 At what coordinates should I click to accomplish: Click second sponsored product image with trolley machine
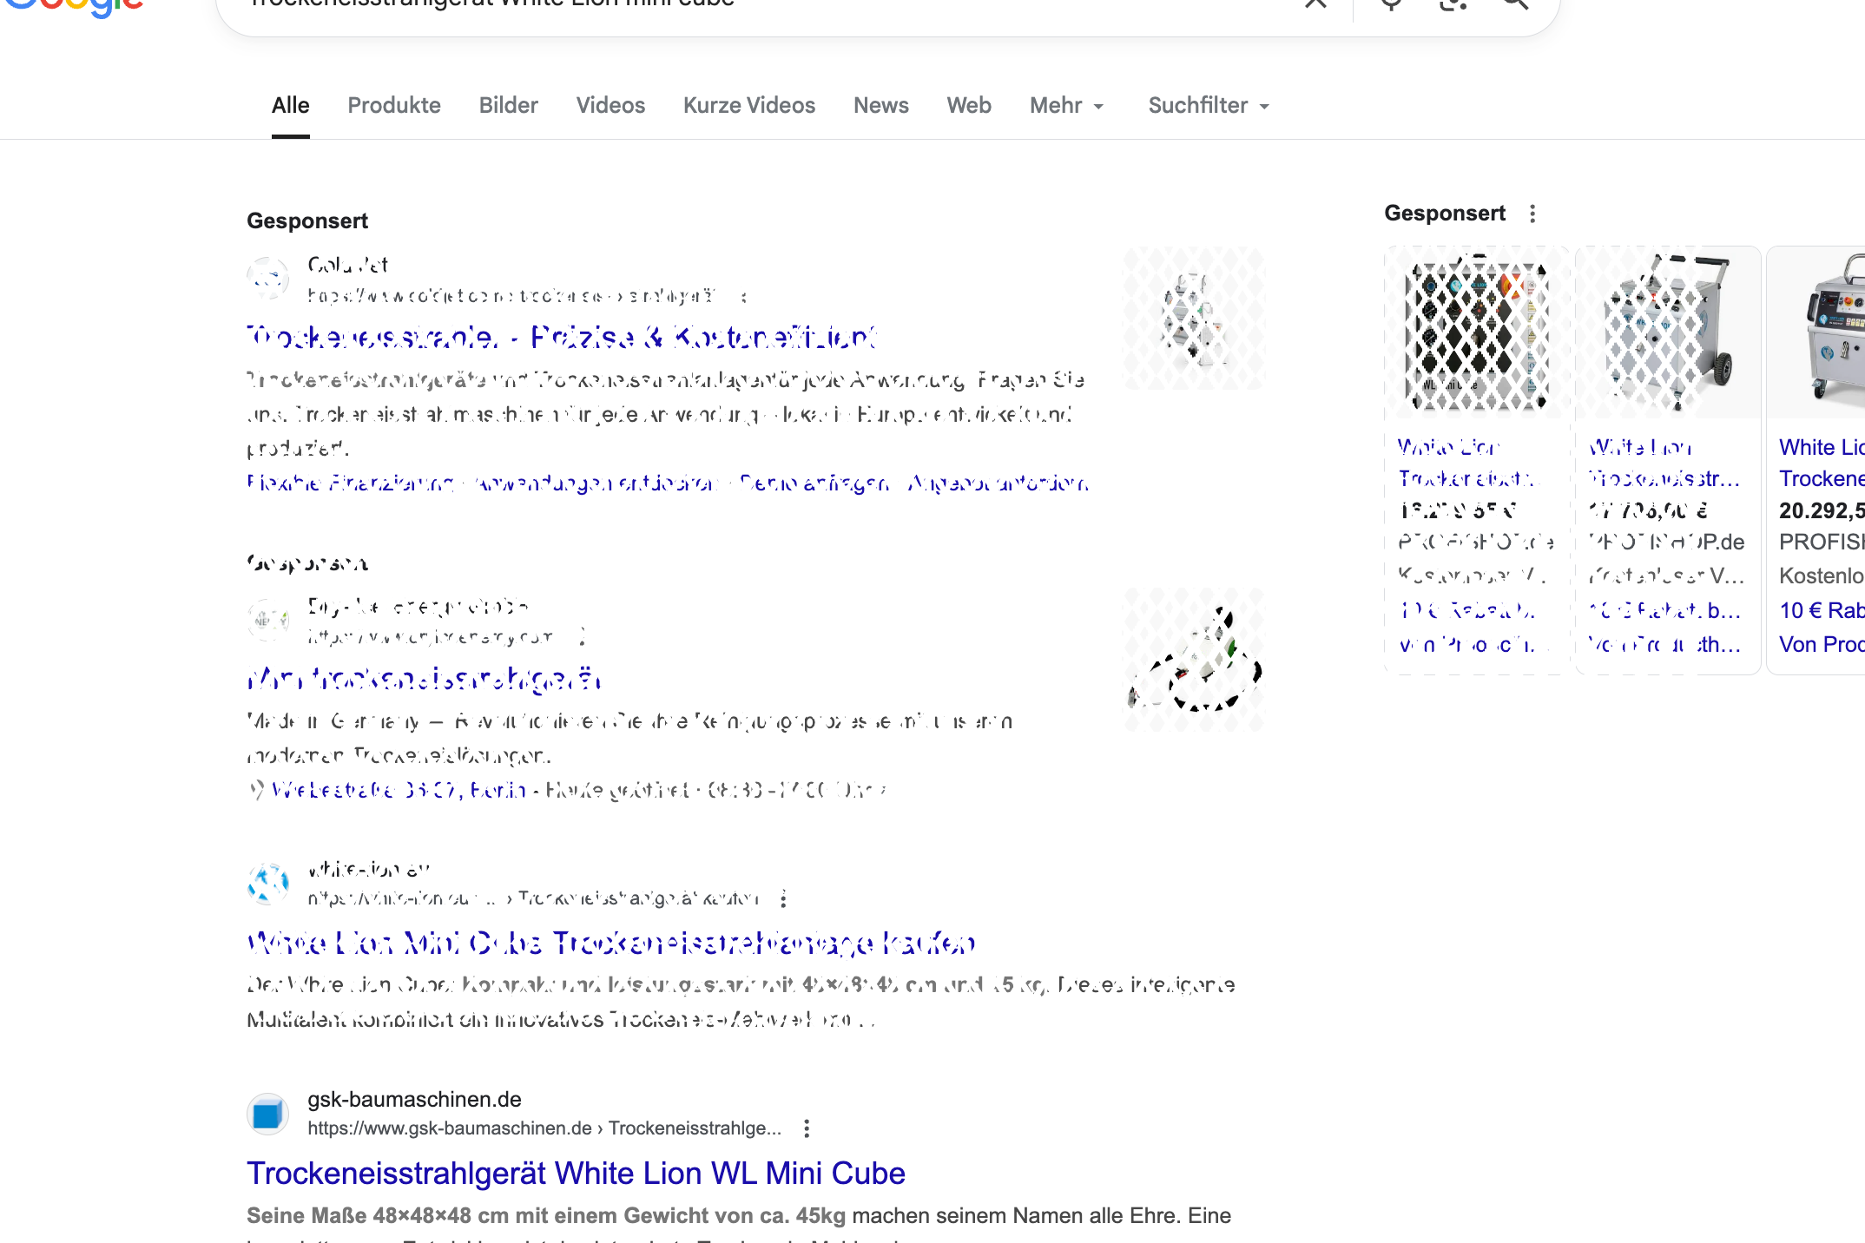[1668, 334]
